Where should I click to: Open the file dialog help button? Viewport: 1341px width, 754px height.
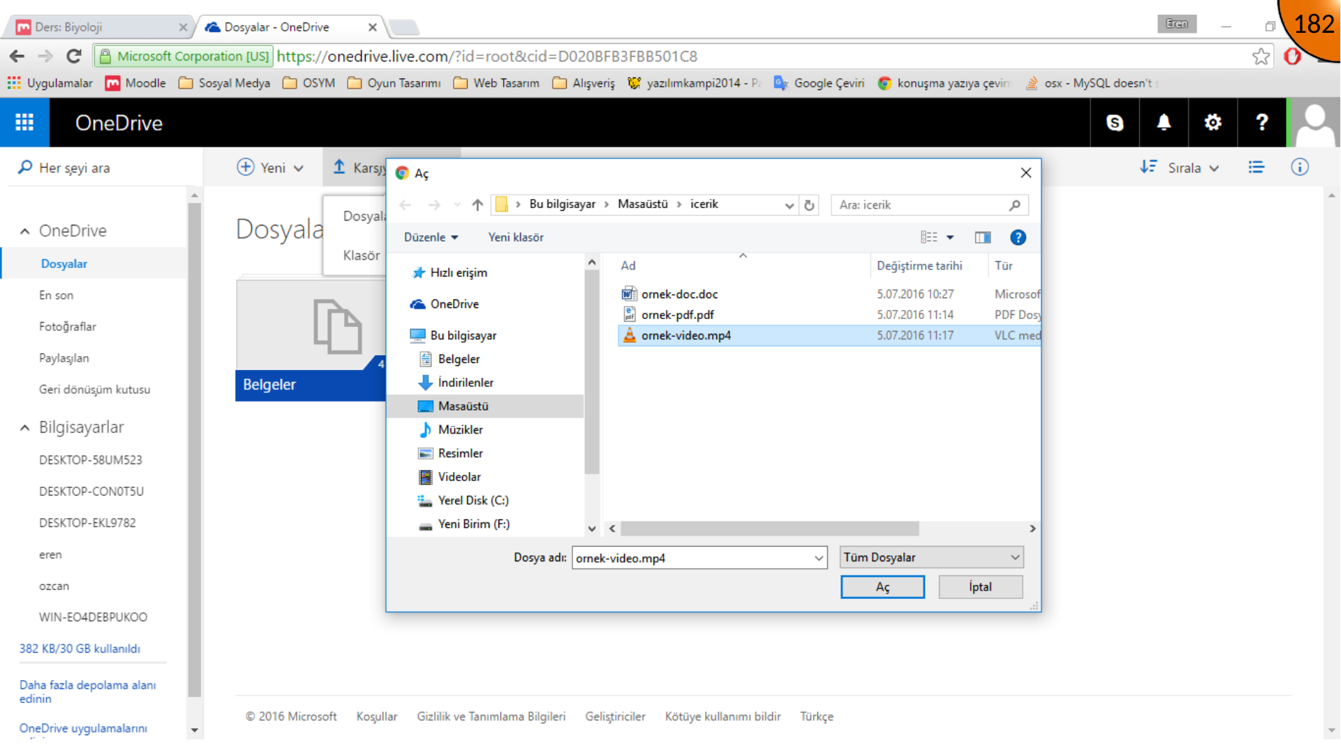(x=1018, y=237)
